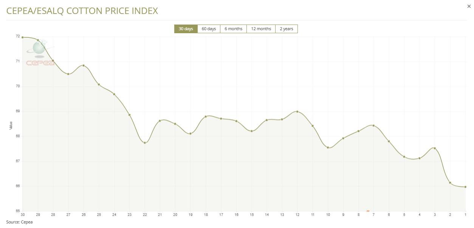Select the chart point for day 26
The height and width of the screenshot is (228, 474).
[84, 66]
